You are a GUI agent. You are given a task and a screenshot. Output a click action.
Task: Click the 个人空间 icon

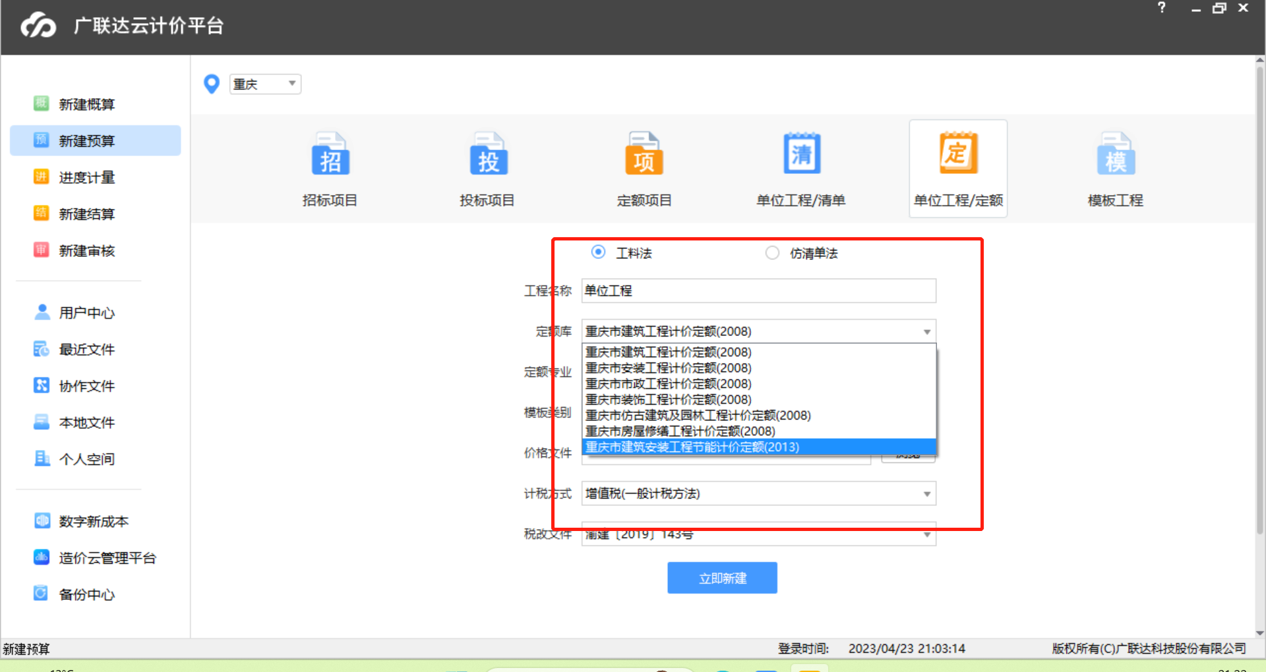42,458
